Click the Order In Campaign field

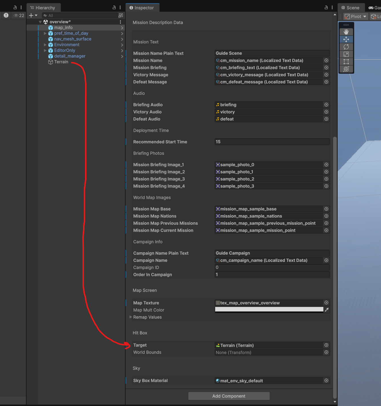pyautogui.click(x=272, y=274)
